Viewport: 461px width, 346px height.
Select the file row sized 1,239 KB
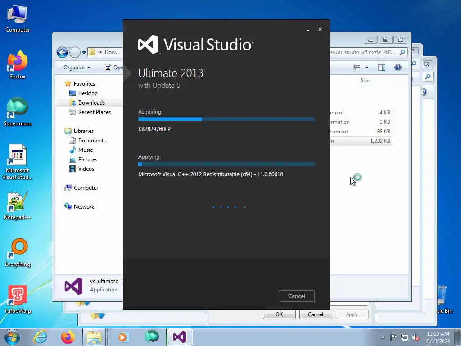point(361,141)
